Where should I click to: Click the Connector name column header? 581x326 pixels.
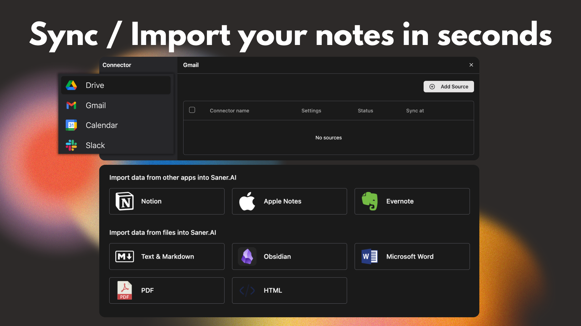pos(229,111)
